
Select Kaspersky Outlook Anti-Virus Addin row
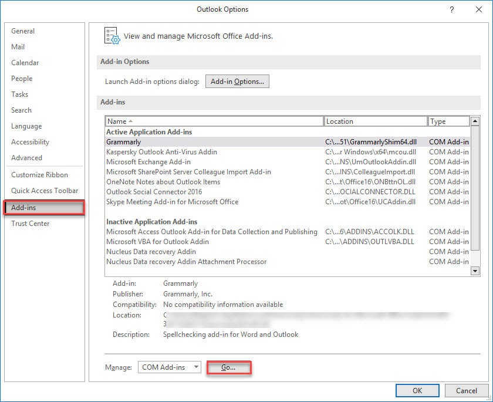[288, 152]
